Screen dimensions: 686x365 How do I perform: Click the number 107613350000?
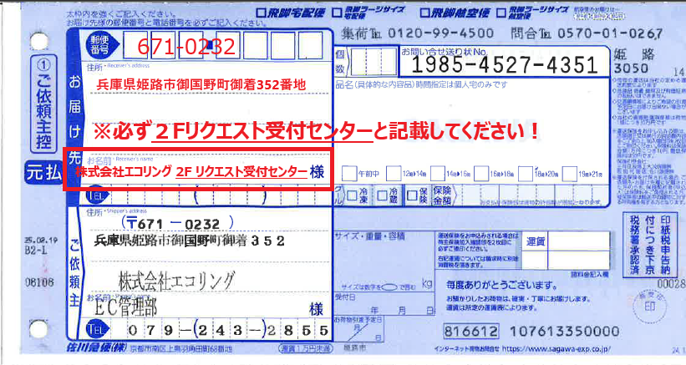[x=564, y=332]
